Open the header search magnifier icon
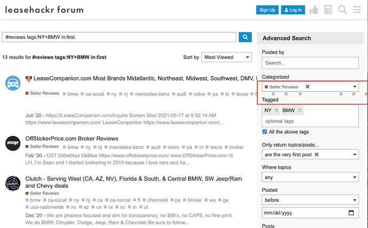The height and width of the screenshot is (228, 368). pyautogui.click(x=342, y=10)
